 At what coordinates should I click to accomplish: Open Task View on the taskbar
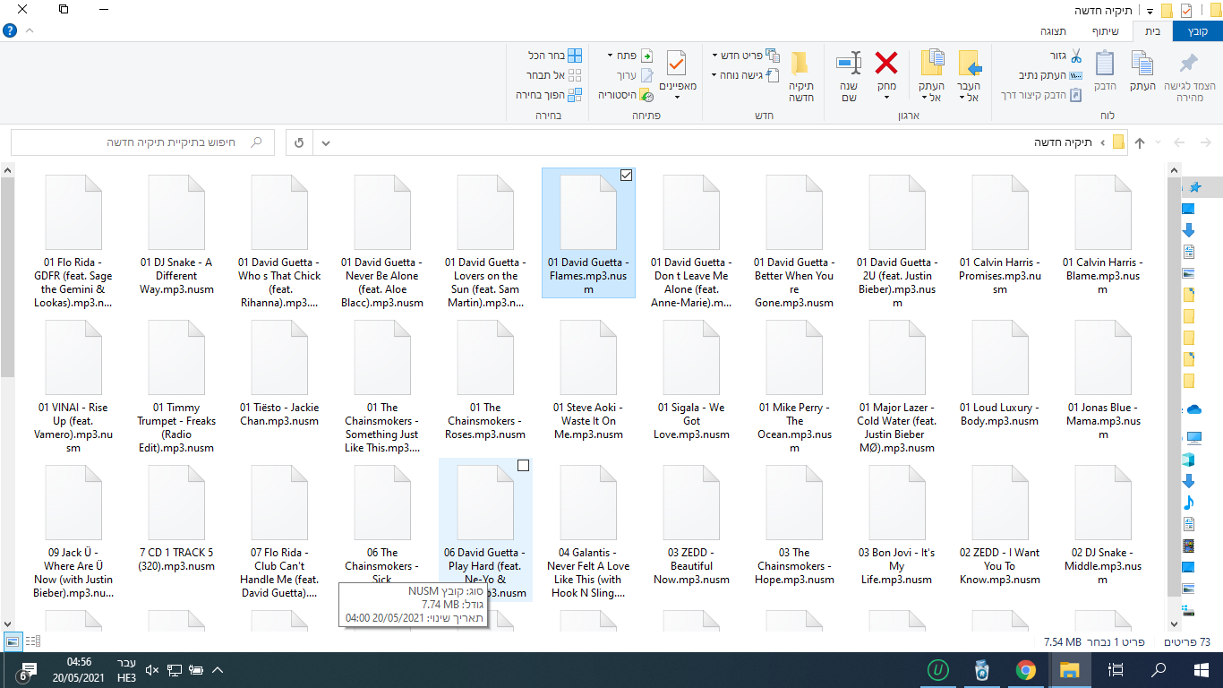coord(1115,670)
